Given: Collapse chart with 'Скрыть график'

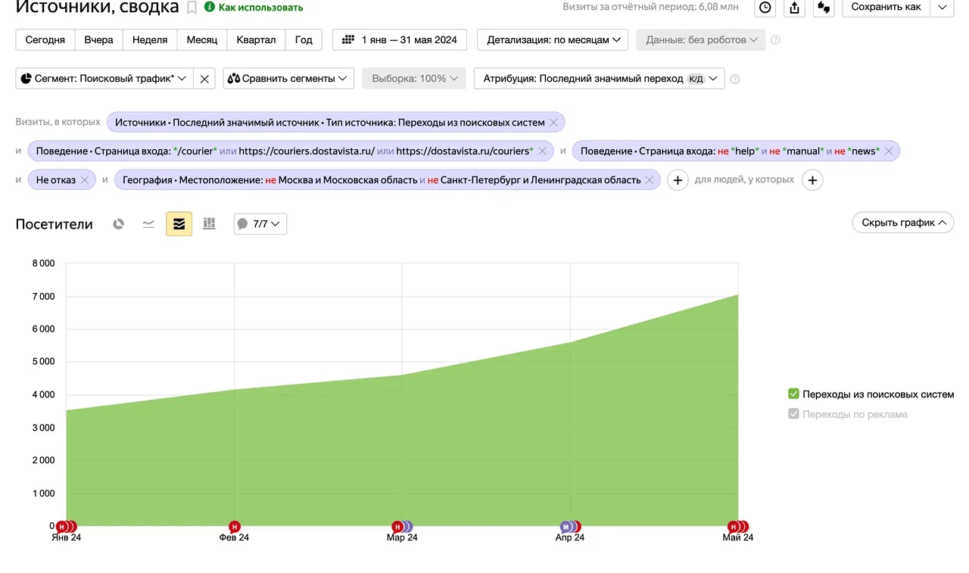Looking at the screenshot, I should 902,223.
